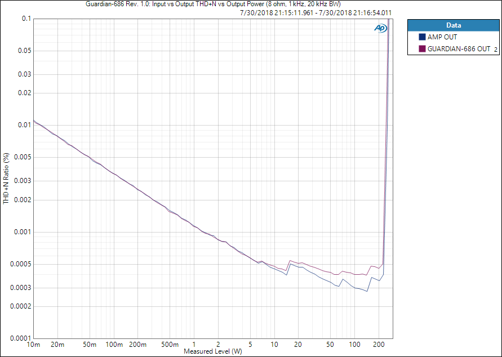Click the X axis tick labeled 20
Screen dimensions: 502x357
[x=299, y=345]
